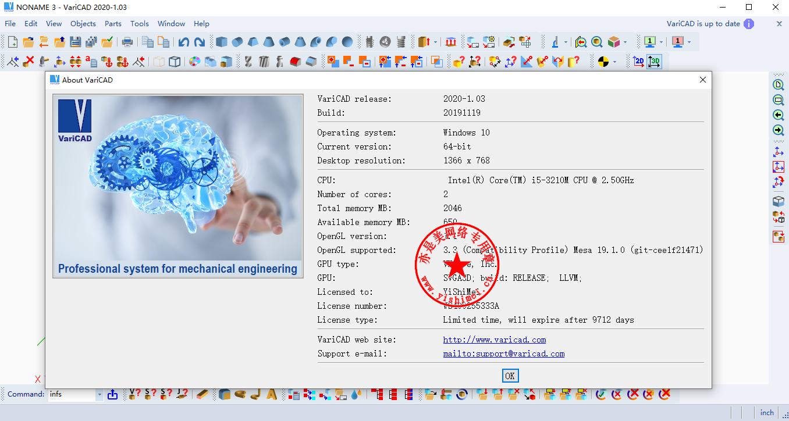Click the inch units status field
789x421 pixels.
[x=767, y=412]
